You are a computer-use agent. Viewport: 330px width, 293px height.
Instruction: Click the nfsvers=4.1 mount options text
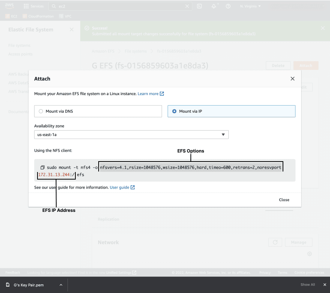[190, 168]
